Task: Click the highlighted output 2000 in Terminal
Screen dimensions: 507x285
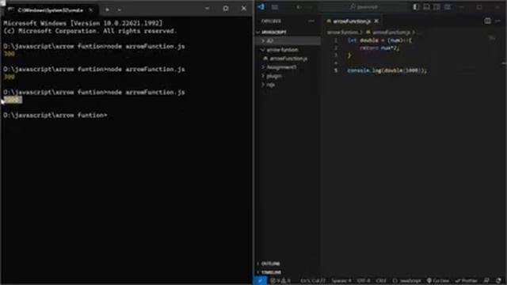Action: pyautogui.click(x=13, y=100)
